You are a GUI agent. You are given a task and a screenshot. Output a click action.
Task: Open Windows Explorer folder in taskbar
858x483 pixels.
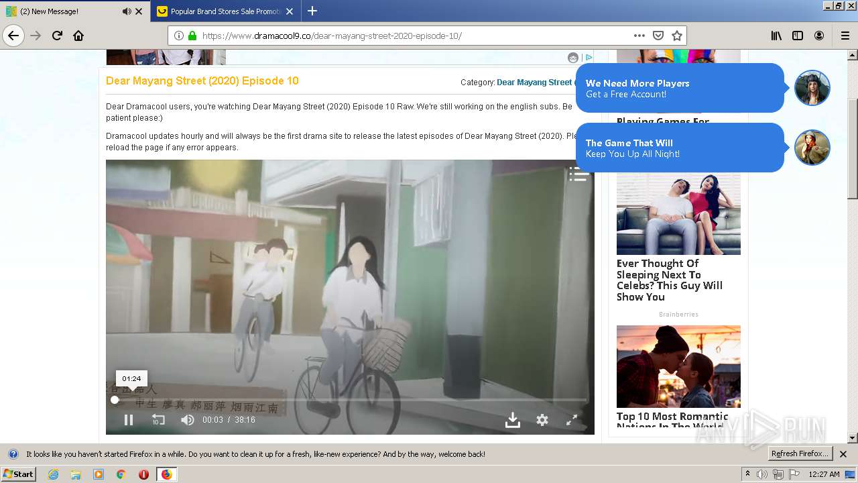pos(76,474)
